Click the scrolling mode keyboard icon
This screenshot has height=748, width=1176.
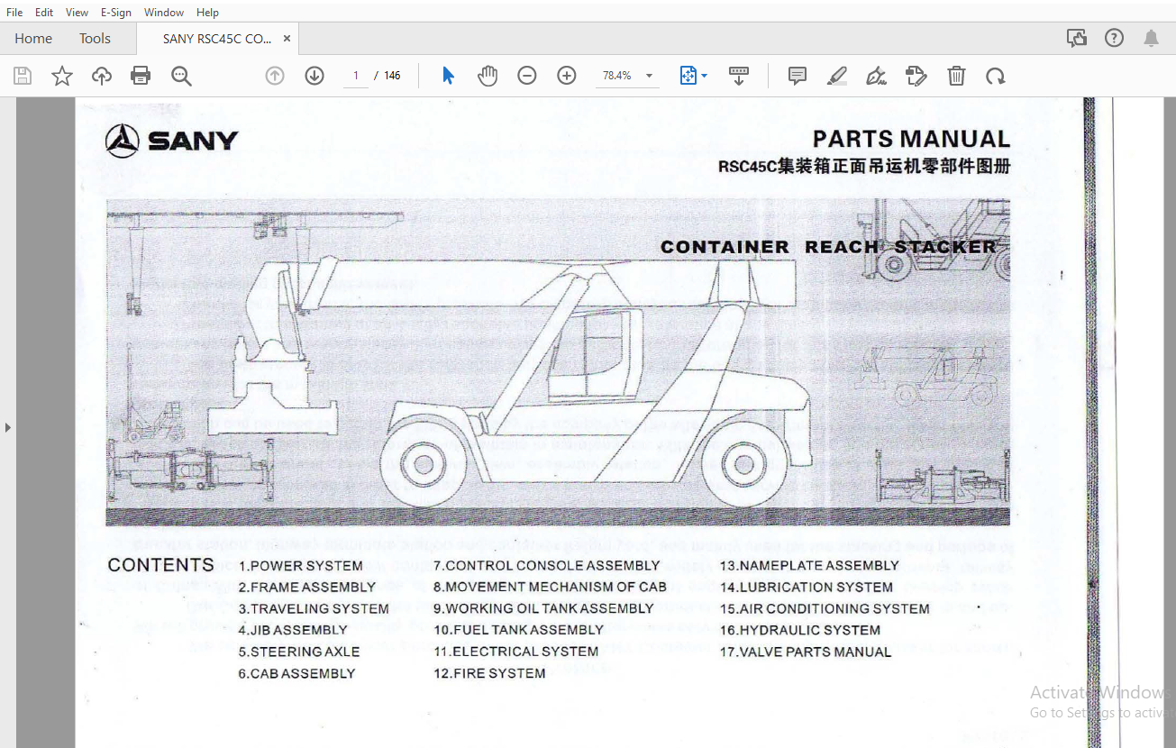[x=739, y=76]
